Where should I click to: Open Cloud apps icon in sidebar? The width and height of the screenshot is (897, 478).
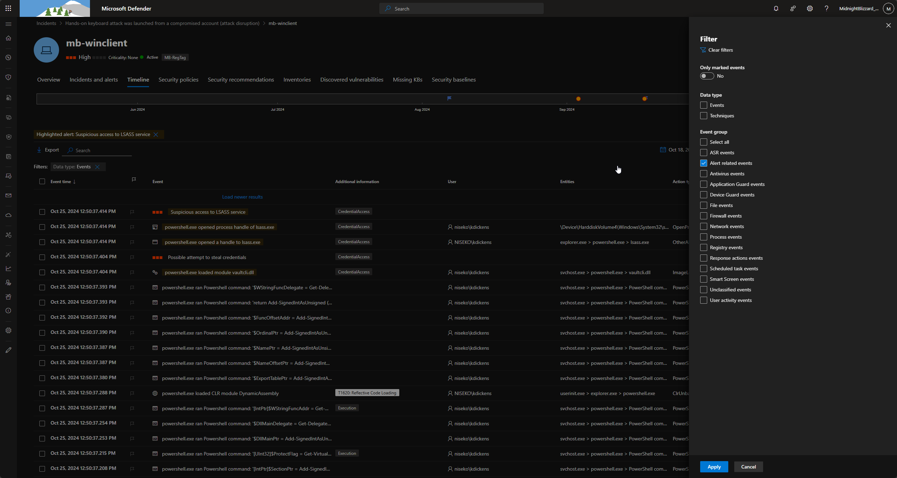[9, 215]
